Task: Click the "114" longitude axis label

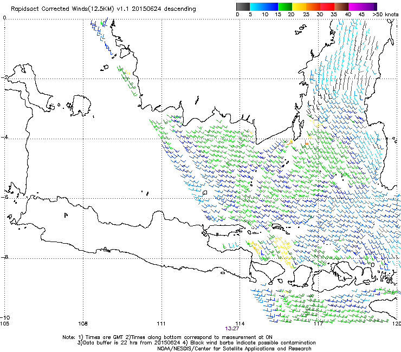Action: click(x=240, y=324)
